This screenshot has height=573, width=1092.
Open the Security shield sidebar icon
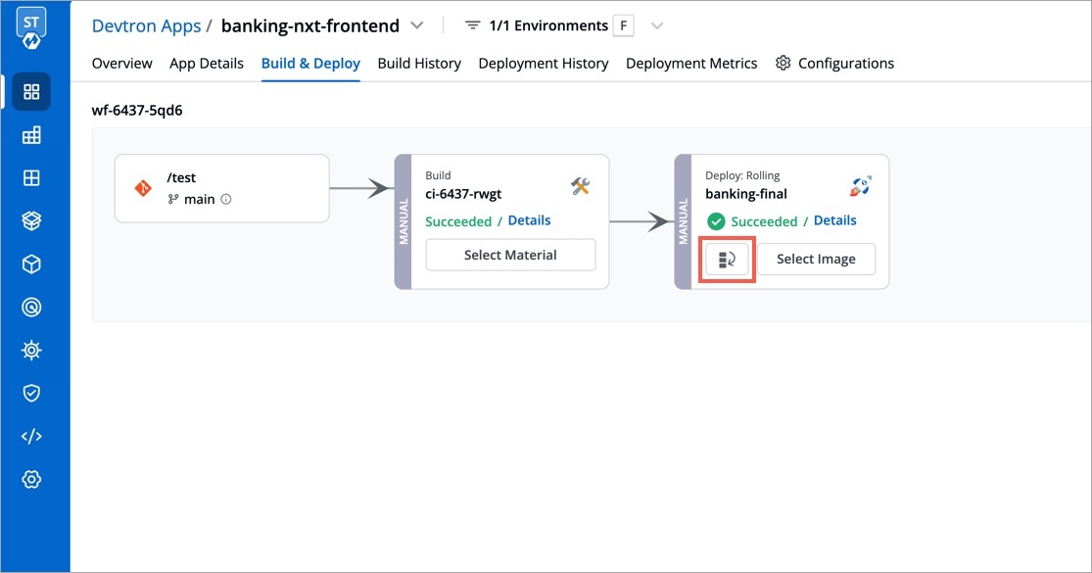(x=31, y=394)
